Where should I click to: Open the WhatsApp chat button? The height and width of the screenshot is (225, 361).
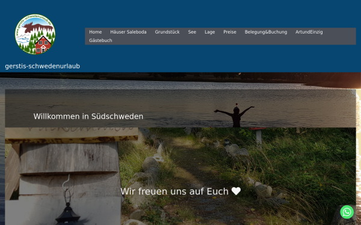click(x=347, y=212)
